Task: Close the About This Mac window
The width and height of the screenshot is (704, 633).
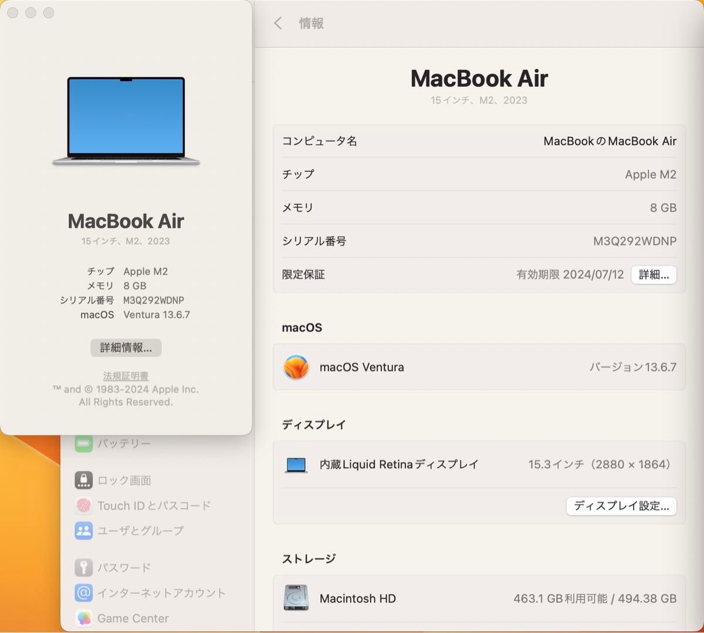Action: (x=13, y=12)
